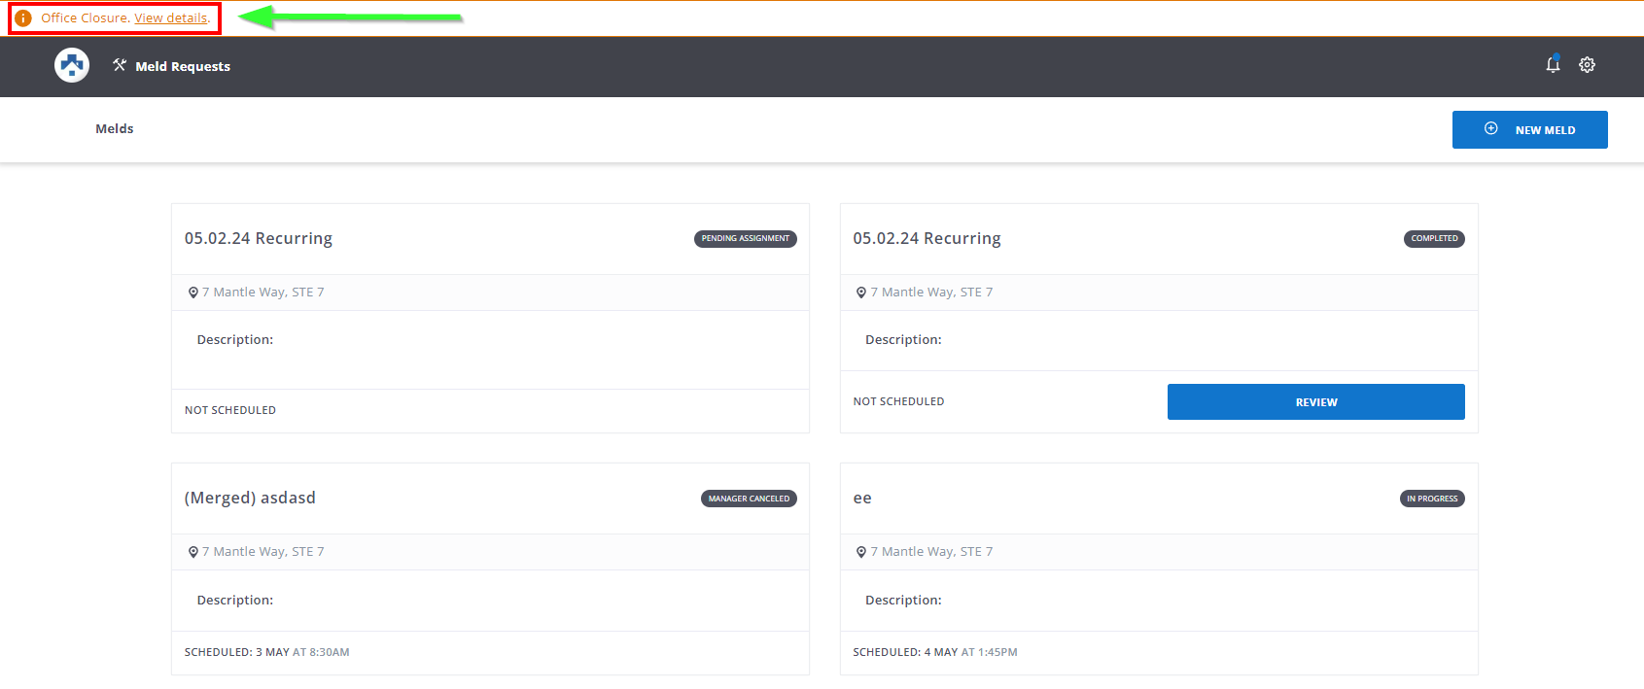Click the location pin on the Merged asdasd meld

(x=192, y=552)
